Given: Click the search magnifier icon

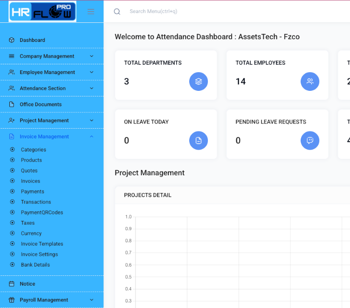Looking at the screenshot, I should tap(117, 12).
